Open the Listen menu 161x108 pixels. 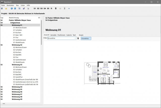tap(22, 5)
